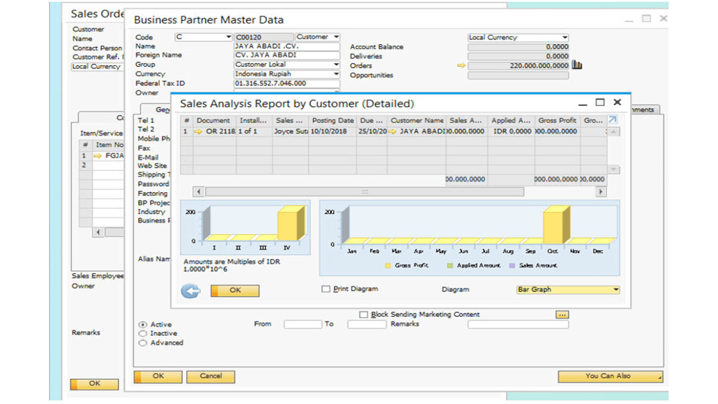Sort by the Gross Profit column header
Screen dimensions: 718x404
pos(557,120)
